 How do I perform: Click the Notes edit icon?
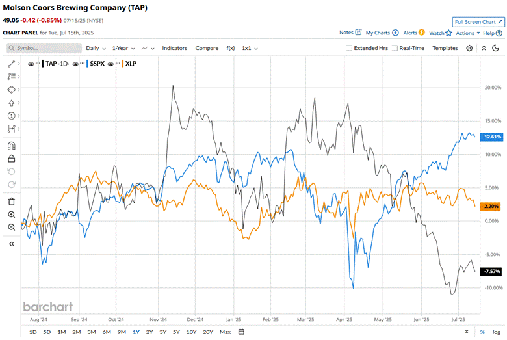tap(358, 32)
